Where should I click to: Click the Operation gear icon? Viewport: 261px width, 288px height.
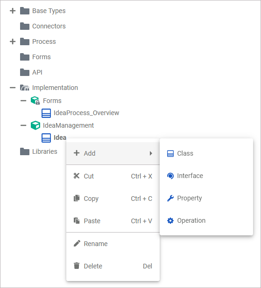tap(170, 220)
